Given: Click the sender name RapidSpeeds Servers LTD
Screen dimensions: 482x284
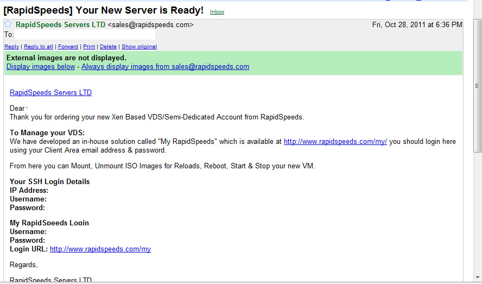Looking at the screenshot, I should [61, 24].
